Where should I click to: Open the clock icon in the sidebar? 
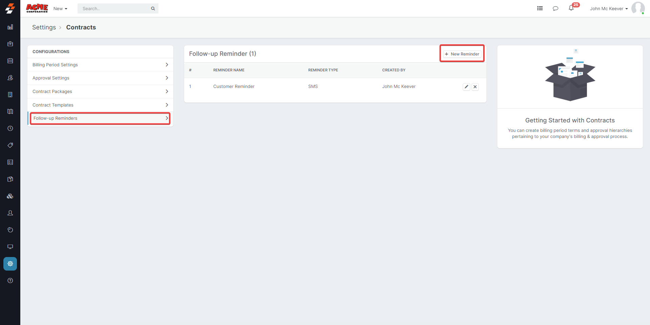pyautogui.click(x=10, y=129)
